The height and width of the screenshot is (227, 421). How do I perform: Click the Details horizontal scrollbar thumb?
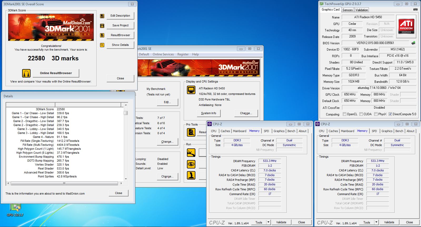point(64,183)
